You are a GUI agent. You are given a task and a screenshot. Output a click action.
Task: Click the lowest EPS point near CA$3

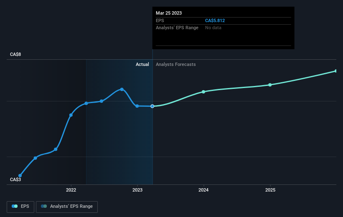(20, 176)
